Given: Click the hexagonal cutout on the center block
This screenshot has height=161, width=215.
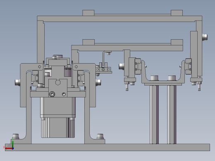Looking at the screenshot, I should [x=58, y=82].
